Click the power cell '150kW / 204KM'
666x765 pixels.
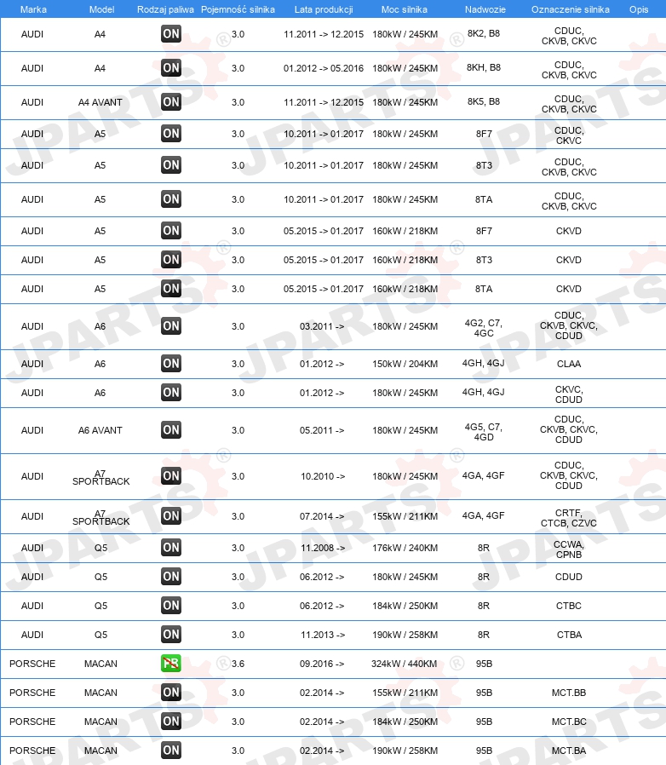405,364
